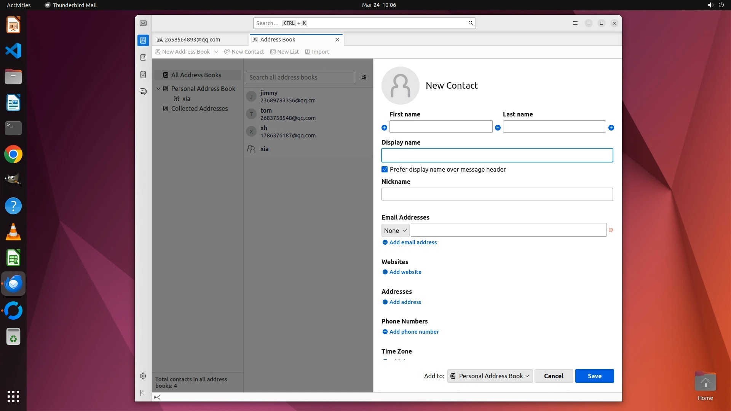The image size is (731, 411).
Task: Select Collected Addresses in the sidebar
Action: [x=199, y=108]
